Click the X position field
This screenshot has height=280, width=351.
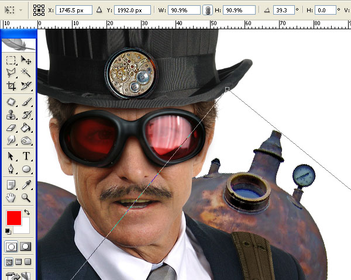click(74, 11)
